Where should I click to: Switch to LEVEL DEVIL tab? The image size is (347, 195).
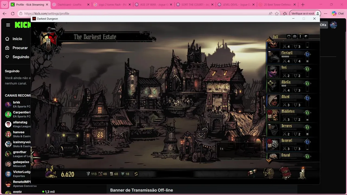point(236,5)
